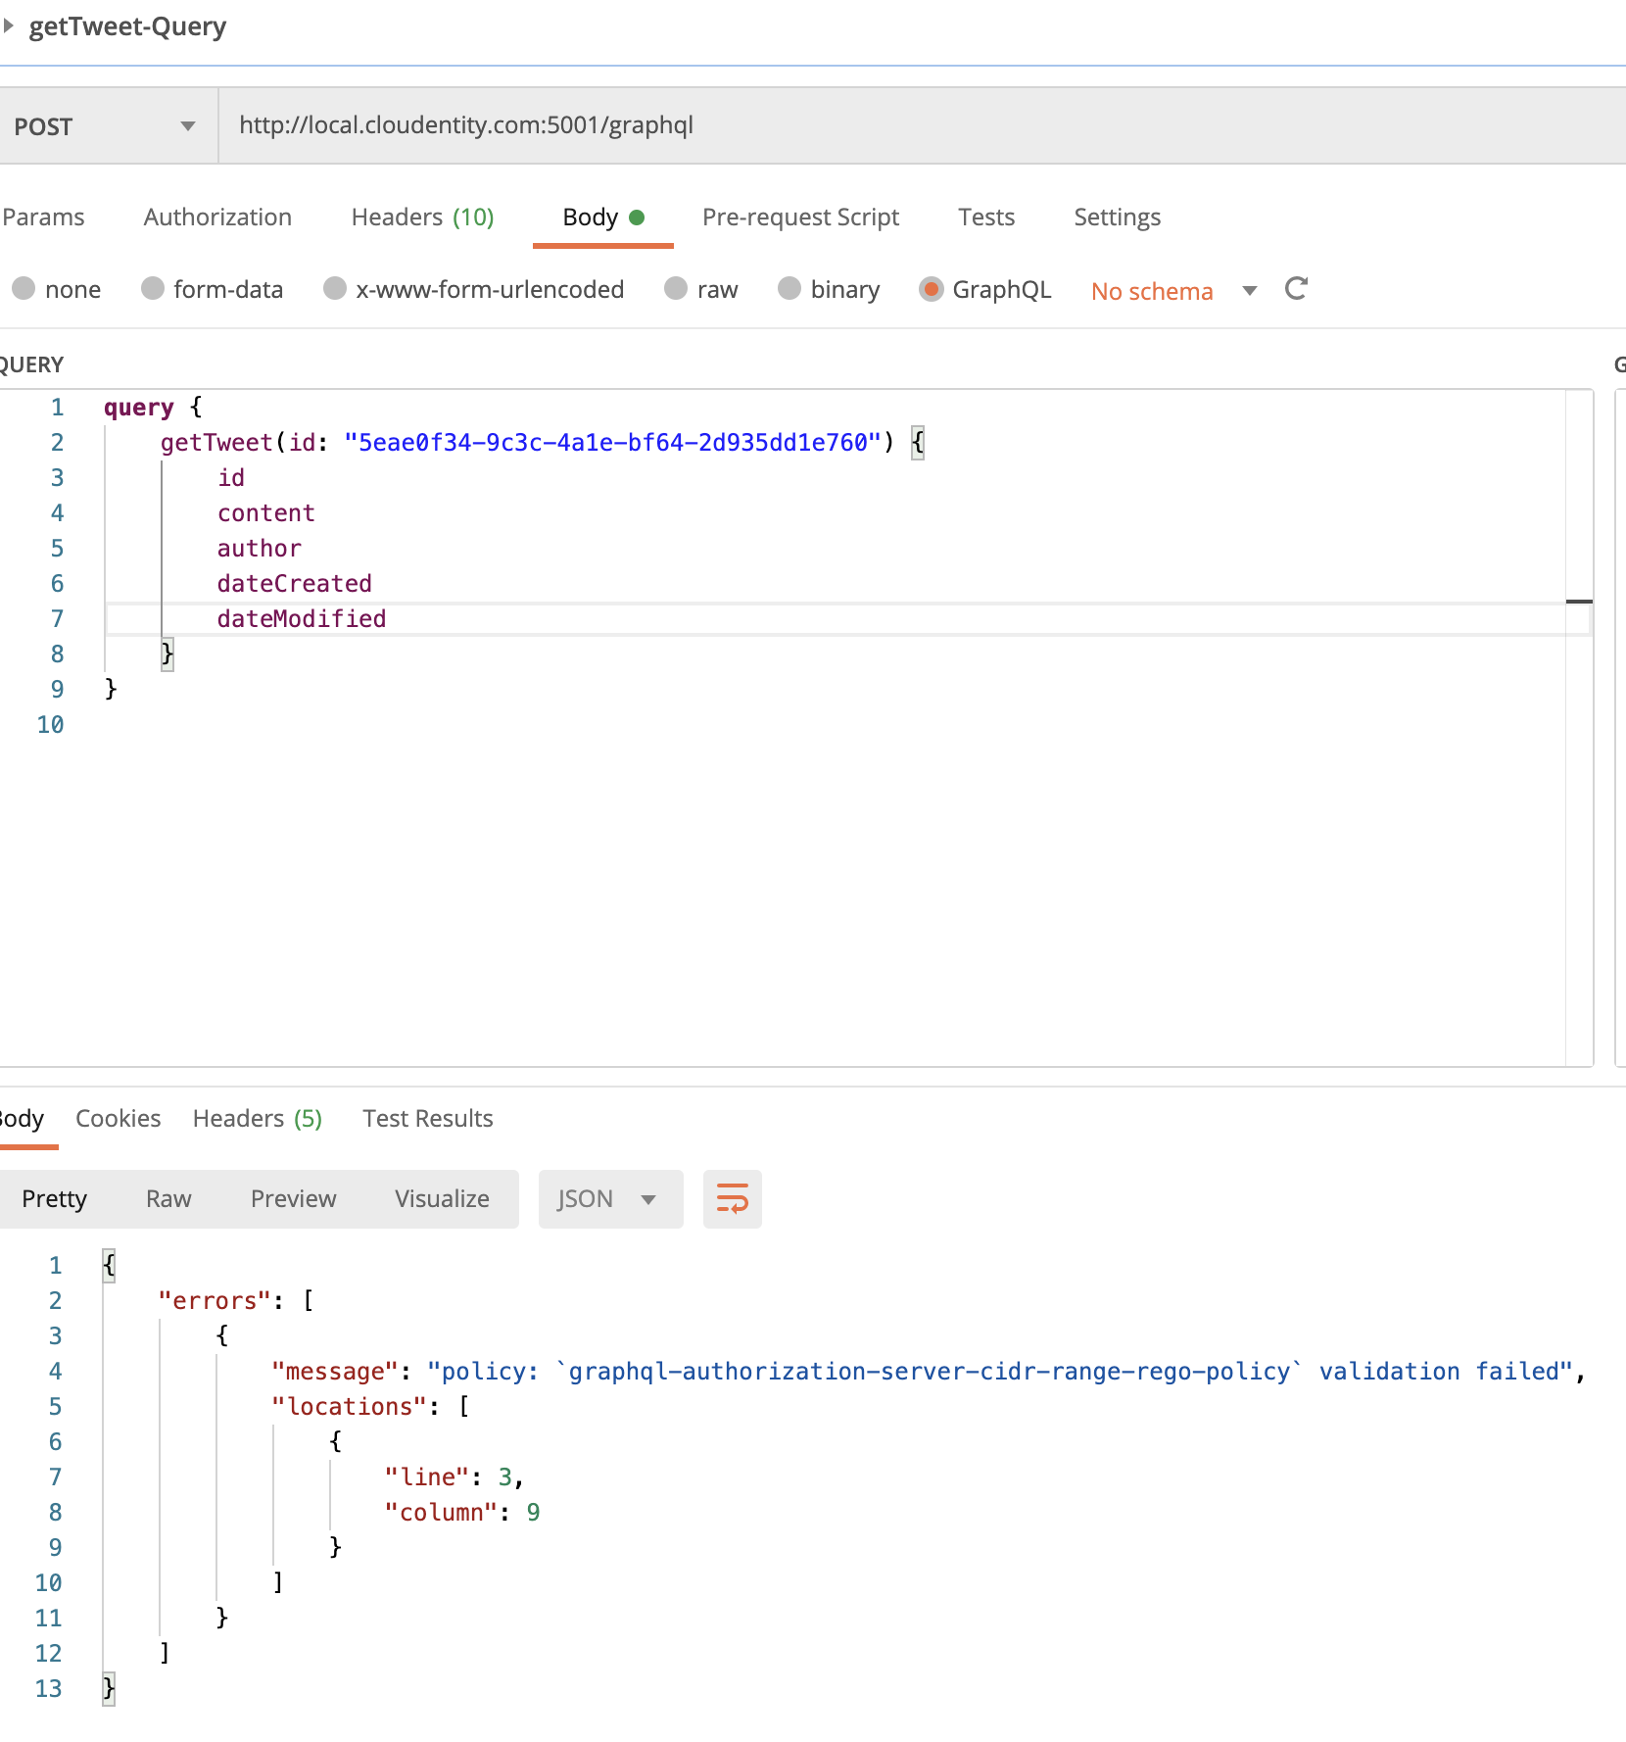
Task: Open the Test Results tab
Action: [427, 1118]
